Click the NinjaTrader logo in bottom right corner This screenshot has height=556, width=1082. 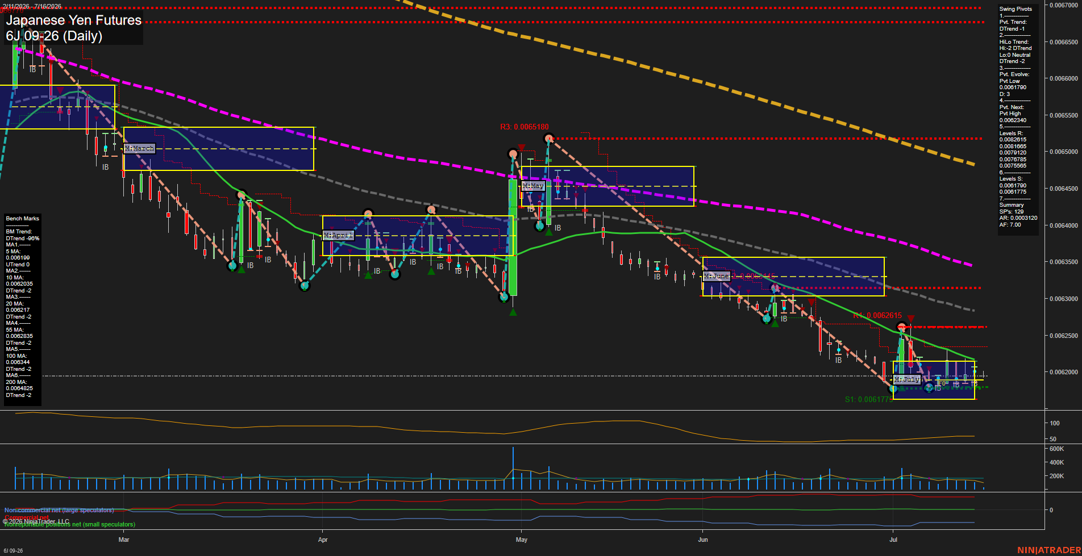coord(1049,550)
